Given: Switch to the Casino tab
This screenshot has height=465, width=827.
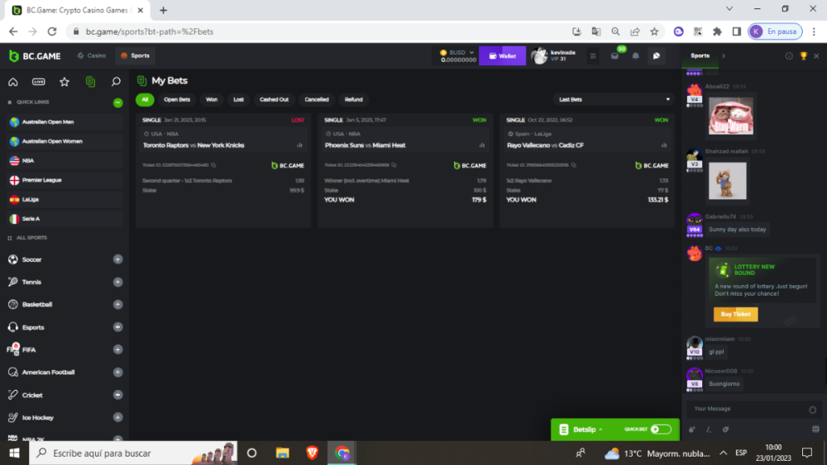Looking at the screenshot, I should 91,56.
